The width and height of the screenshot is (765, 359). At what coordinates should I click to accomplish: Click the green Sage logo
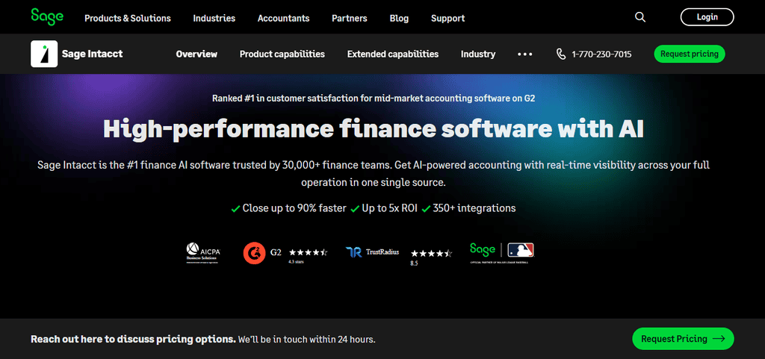(47, 17)
